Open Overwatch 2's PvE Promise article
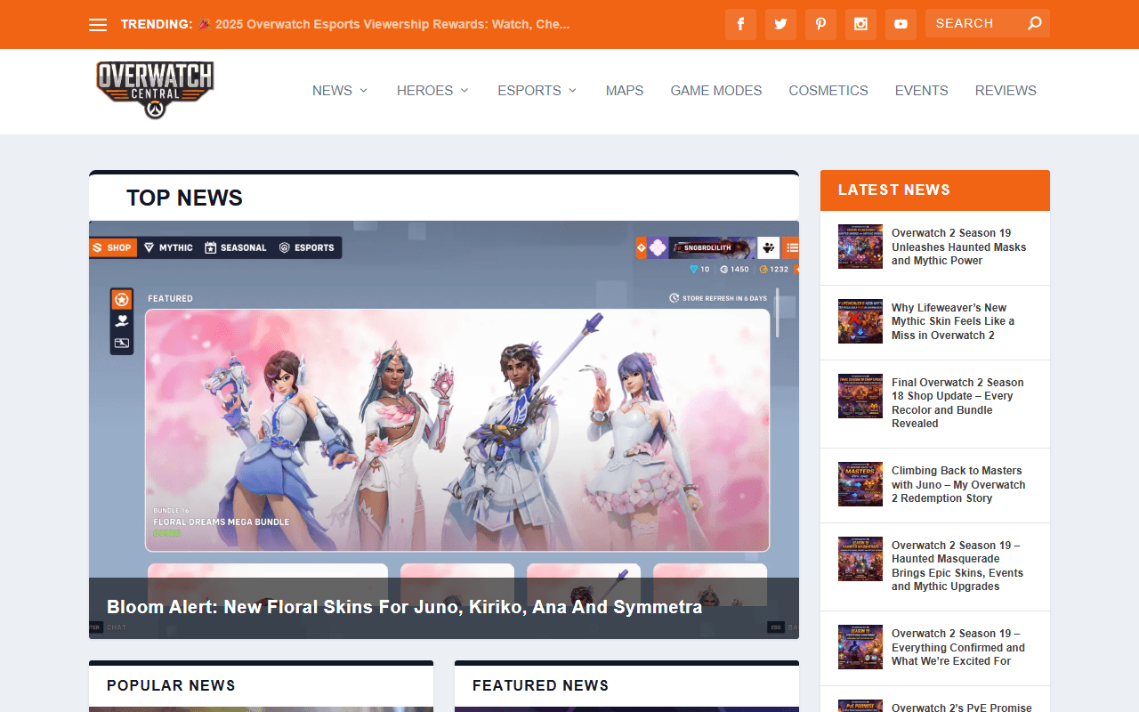Screen dimensions: 1139x712 click(962, 707)
